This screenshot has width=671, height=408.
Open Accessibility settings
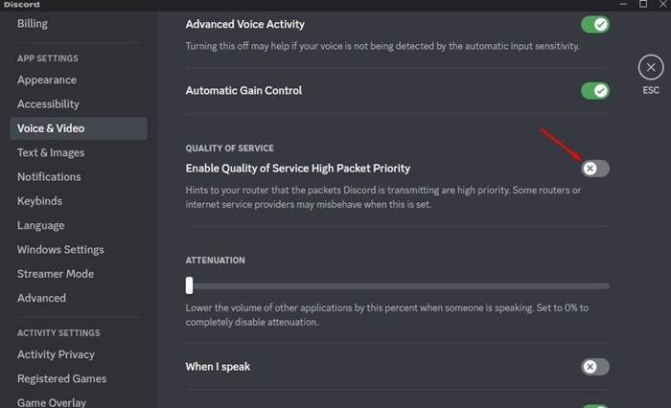click(x=48, y=103)
